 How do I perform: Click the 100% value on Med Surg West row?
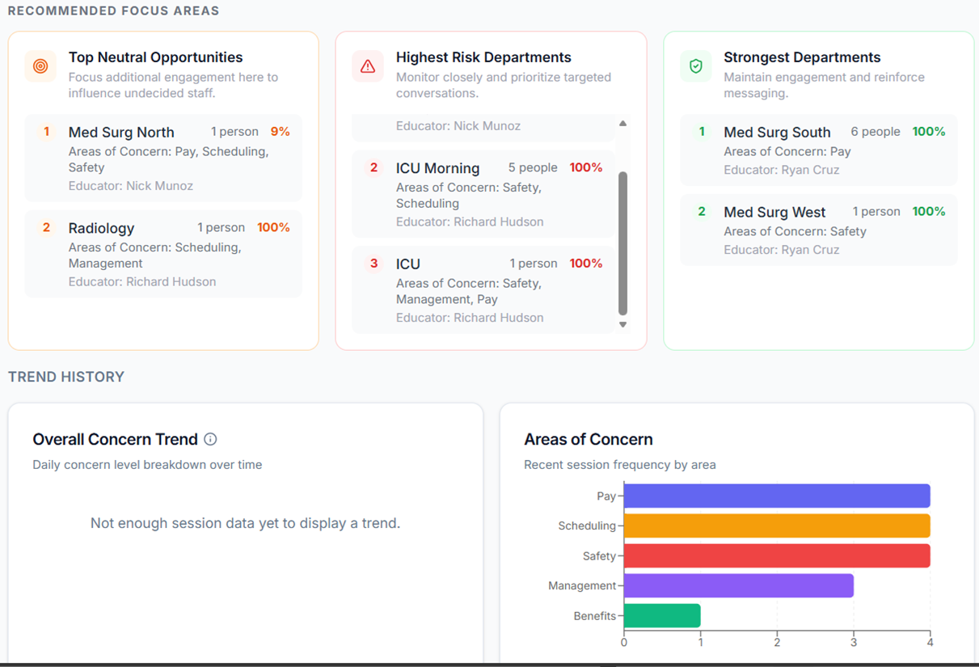929,212
